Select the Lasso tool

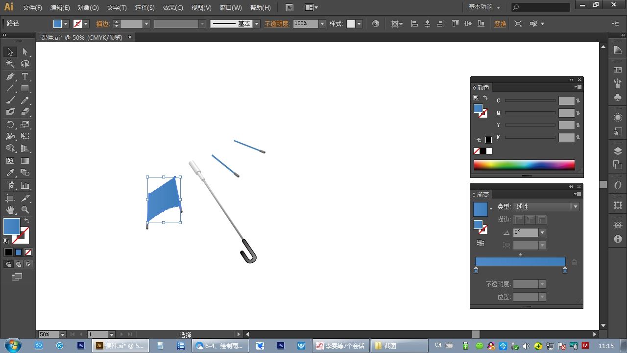(x=25, y=64)
